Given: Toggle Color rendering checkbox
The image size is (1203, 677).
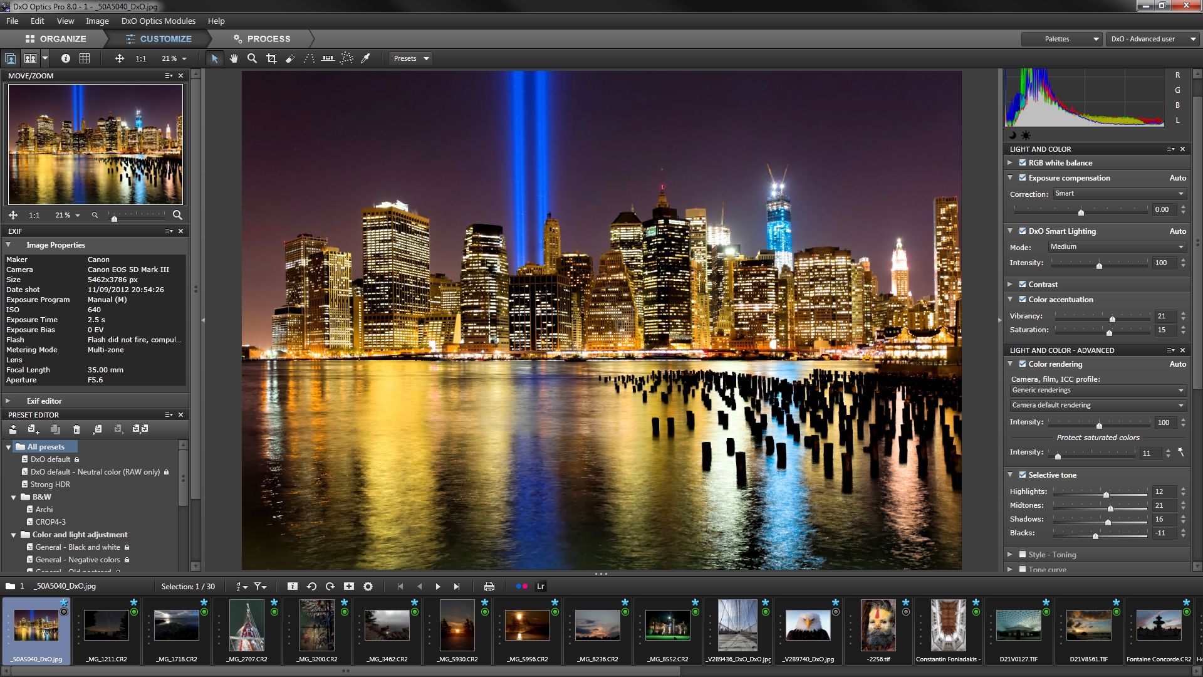Looking at the screenshot, I should coord(1023,364).
